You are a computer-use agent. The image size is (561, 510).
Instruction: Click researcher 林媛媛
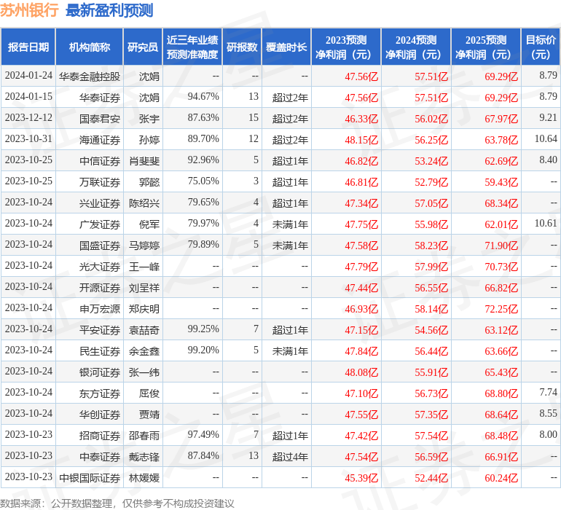144,477
